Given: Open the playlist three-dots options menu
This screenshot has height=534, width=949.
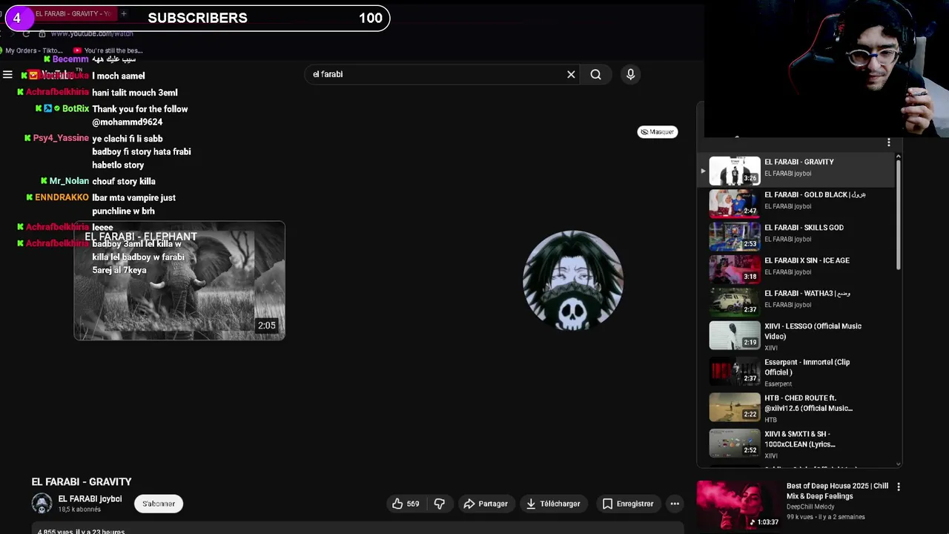Looking at the screenshot, I should pos(888,142).
